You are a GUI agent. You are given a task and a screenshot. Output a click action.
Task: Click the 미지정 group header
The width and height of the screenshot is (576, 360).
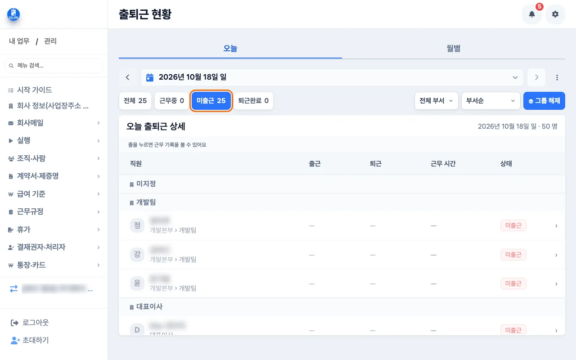coord(342,184)
